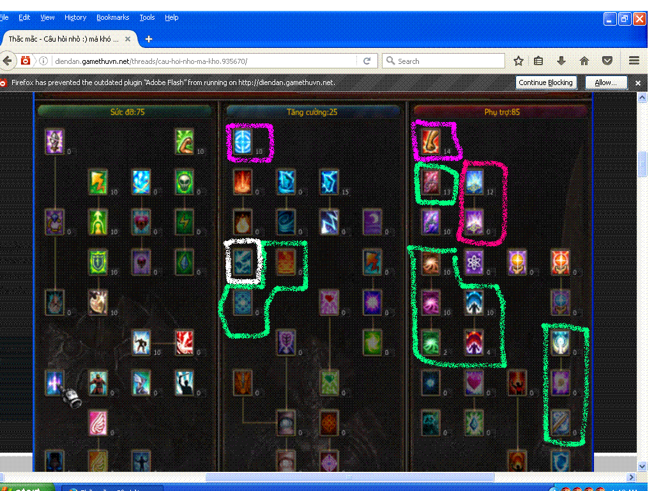
Task: Show bookmarks list icon in toolbar
Action: 538,61
